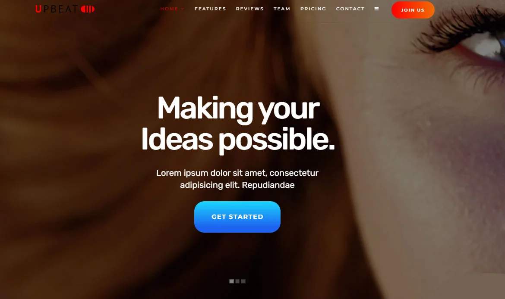Go to the HOME menu item
The image size is (505, 299).
(169, 9)
